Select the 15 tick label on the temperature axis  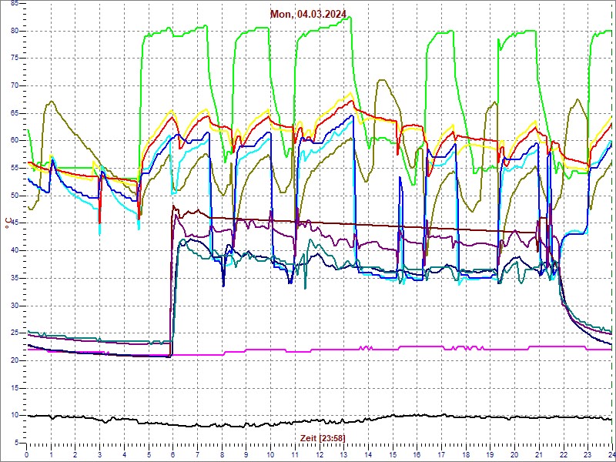[15, 388]
